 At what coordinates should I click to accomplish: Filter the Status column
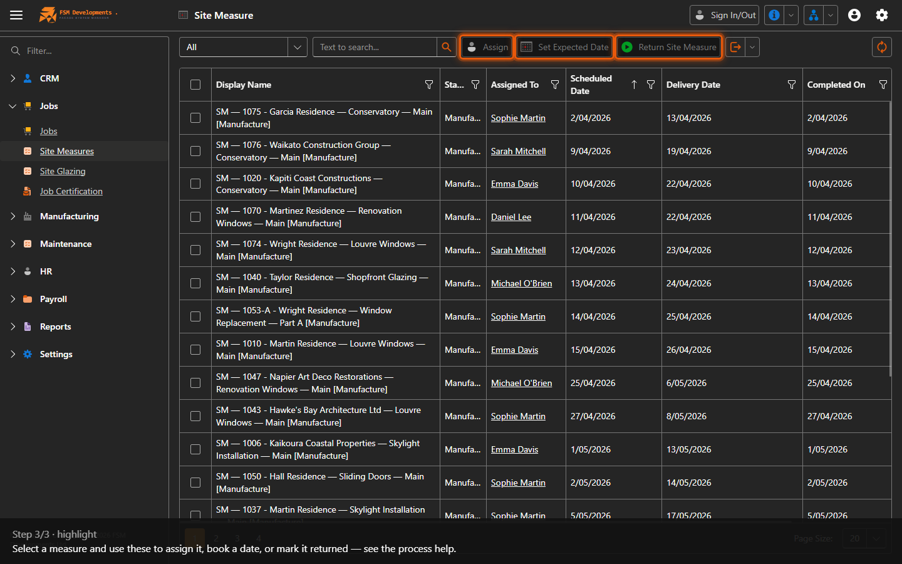(475, 85)
